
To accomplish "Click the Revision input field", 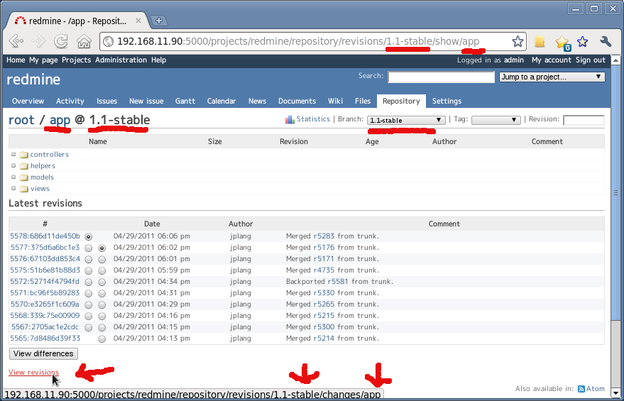I will coord(584,120).
